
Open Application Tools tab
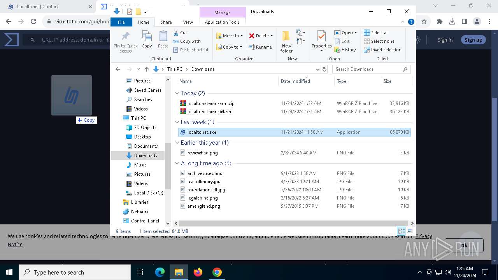click(222, 22)
